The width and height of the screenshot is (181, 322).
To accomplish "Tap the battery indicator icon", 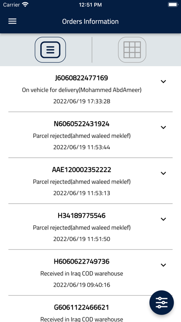I will coord(173,5).
